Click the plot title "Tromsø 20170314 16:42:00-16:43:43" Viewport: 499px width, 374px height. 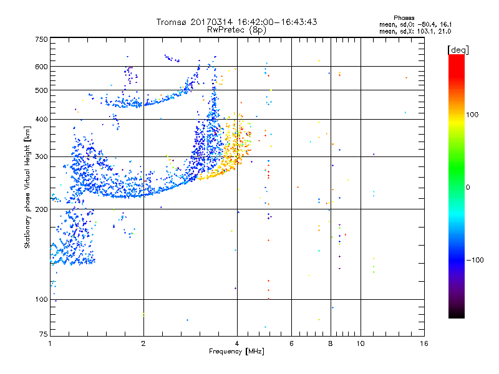(x=237, y=22)
